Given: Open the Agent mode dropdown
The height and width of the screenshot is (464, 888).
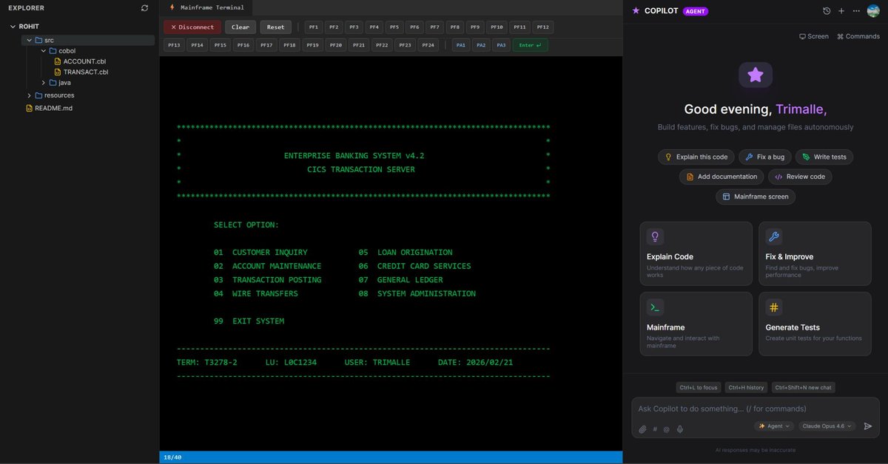Looking at the screenshot, I should [774, 426].
